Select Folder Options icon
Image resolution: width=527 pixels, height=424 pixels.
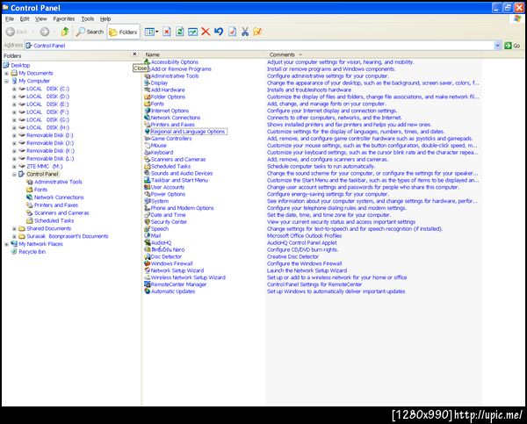147,97
